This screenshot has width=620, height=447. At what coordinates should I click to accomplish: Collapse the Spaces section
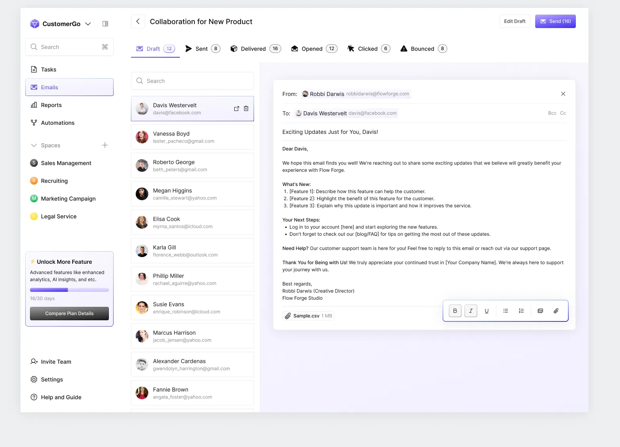[34, 145]
